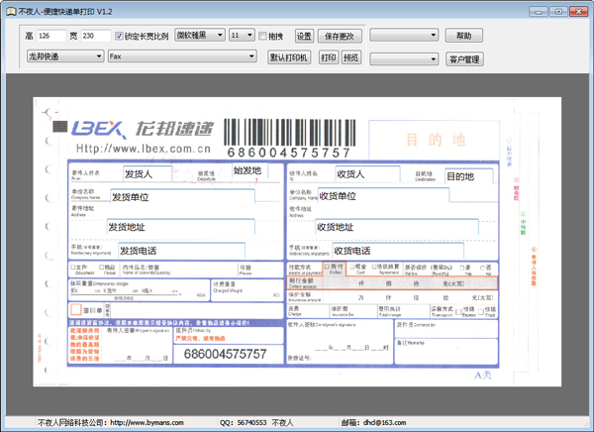Click the LBEX logo on the waybill
Screen dimensions: 594x432
[x=98, y=129]
